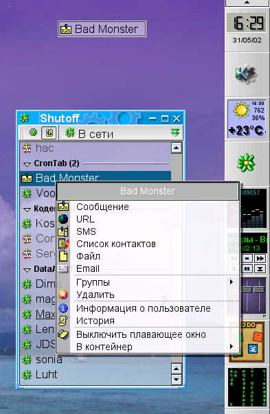The image size is (270, 414).
Task: Select Выключить плавающее окно to disable floating window
Action: [141, 334]
